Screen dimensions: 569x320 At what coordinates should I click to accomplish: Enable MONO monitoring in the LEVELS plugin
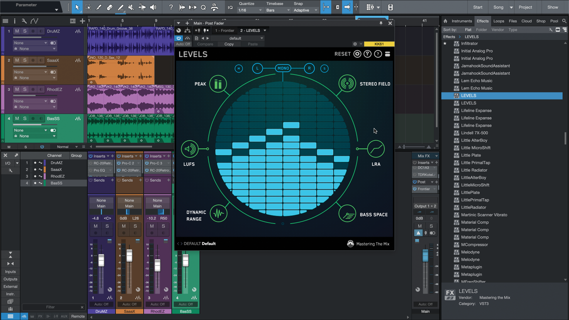(x=283, y=68)
